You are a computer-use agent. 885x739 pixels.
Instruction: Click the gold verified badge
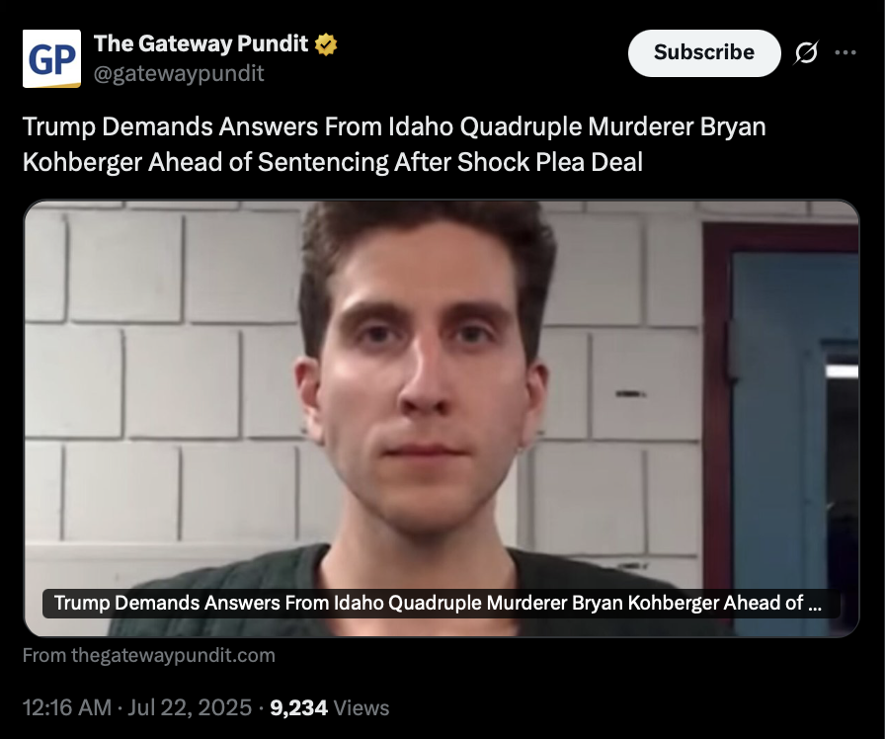[326, 44]
